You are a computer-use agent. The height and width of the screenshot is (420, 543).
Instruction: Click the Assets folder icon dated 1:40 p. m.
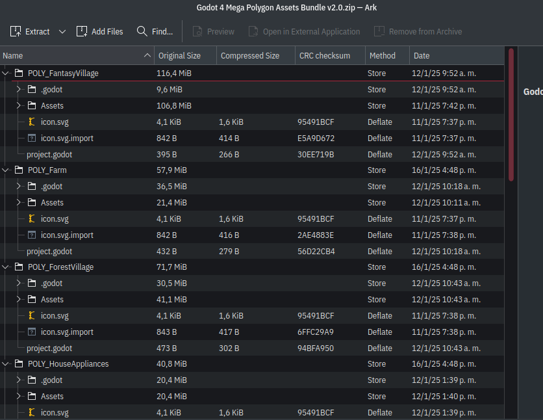pos(32,396)
